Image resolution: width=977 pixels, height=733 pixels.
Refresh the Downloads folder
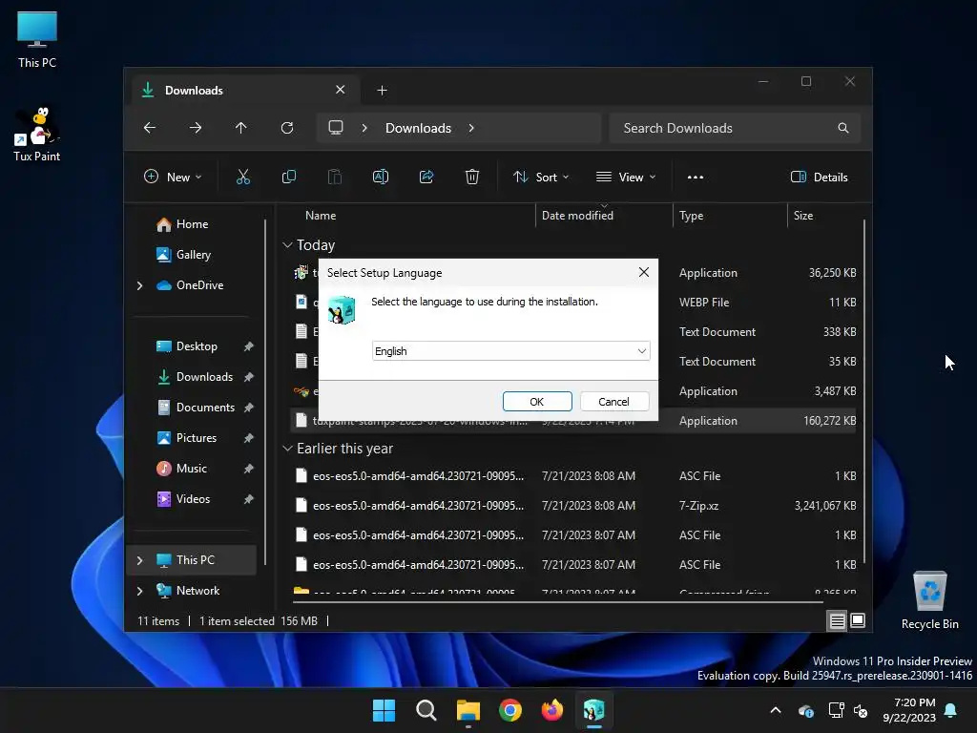[287, 128]
